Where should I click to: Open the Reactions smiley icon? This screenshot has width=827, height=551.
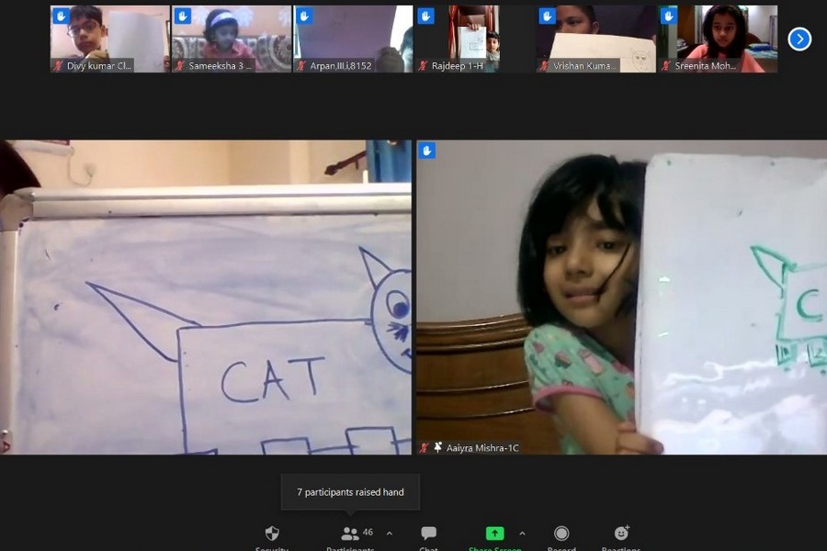(622, 534)
